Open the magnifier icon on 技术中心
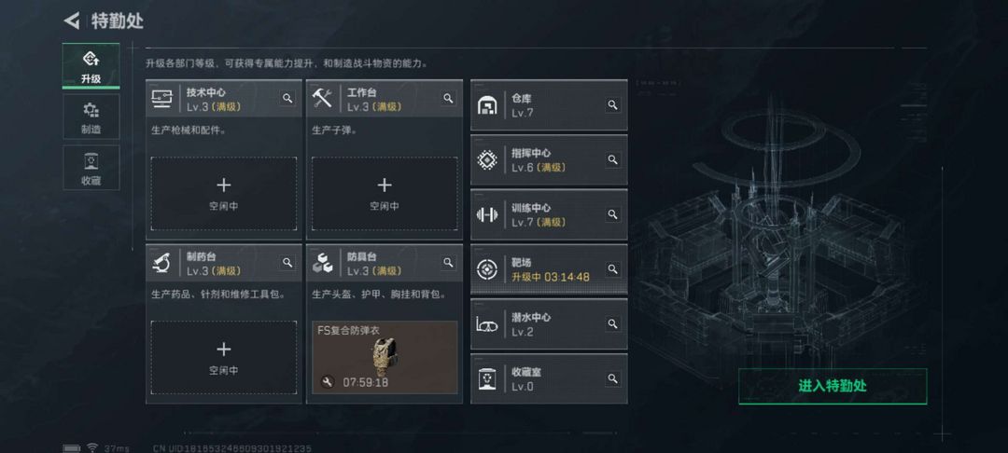Image resolution: width=1008 pixels, height=453 pixels. [x=287, y=98]
